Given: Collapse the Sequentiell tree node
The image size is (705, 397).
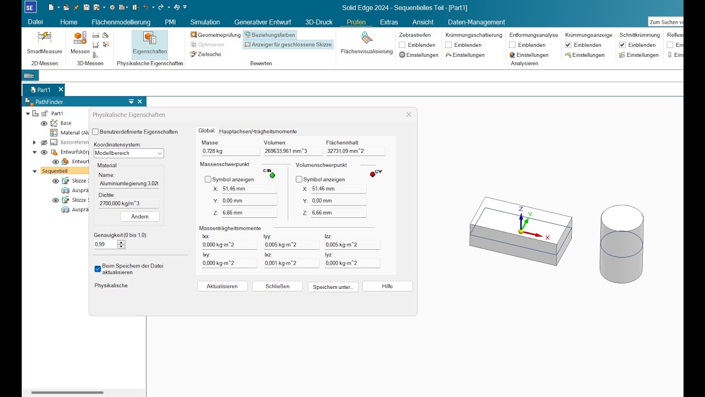Looking at the screenshot, I should pos(35,171).
